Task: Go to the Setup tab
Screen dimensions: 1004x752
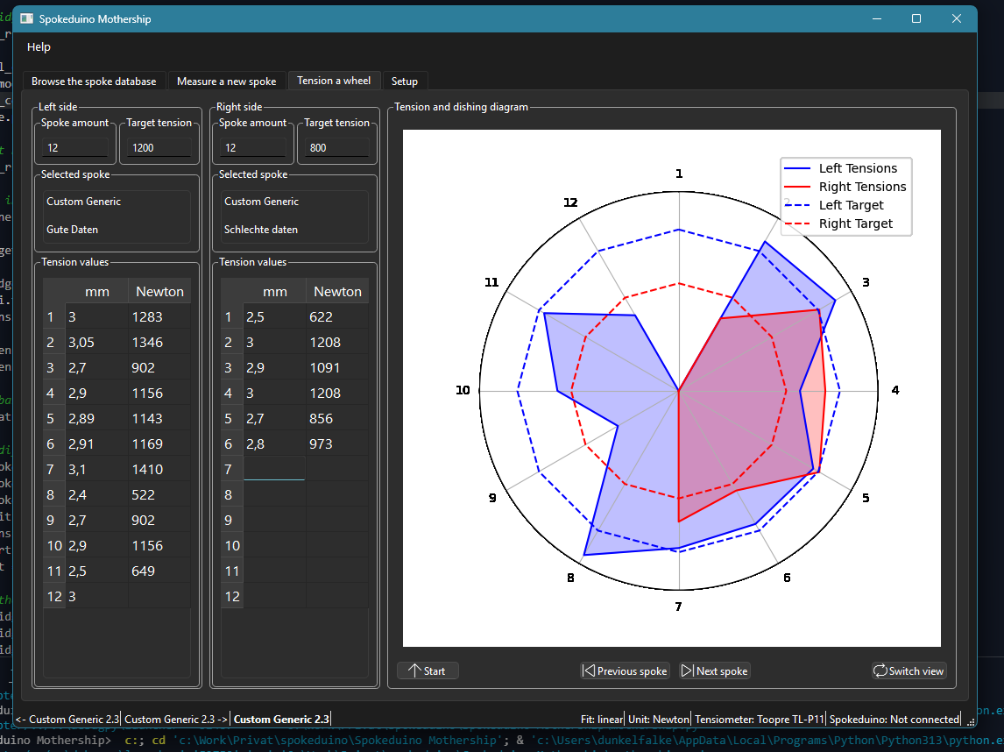Action: [405, 82]
